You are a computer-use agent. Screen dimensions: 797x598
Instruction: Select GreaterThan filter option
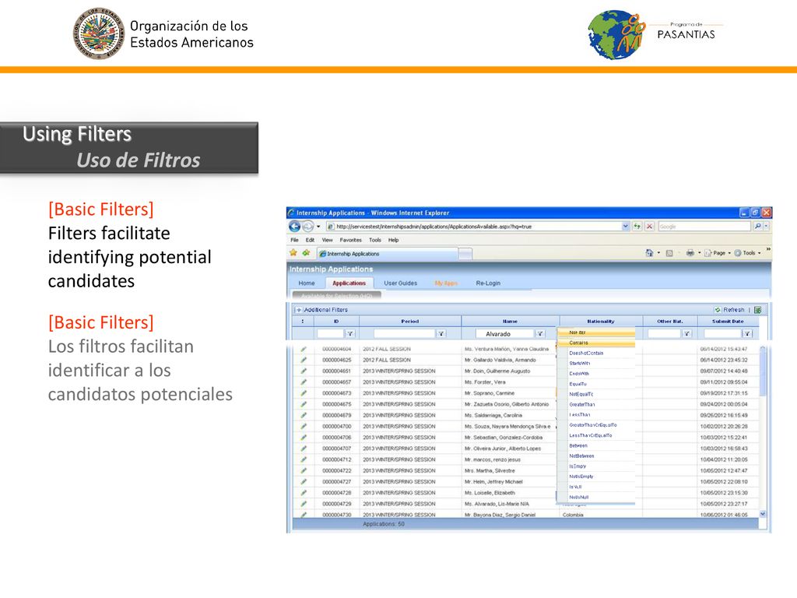(x=596, y=404)
